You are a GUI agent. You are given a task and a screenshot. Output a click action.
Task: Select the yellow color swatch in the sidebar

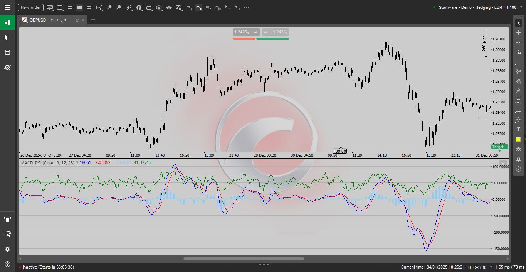click(518, 139)
